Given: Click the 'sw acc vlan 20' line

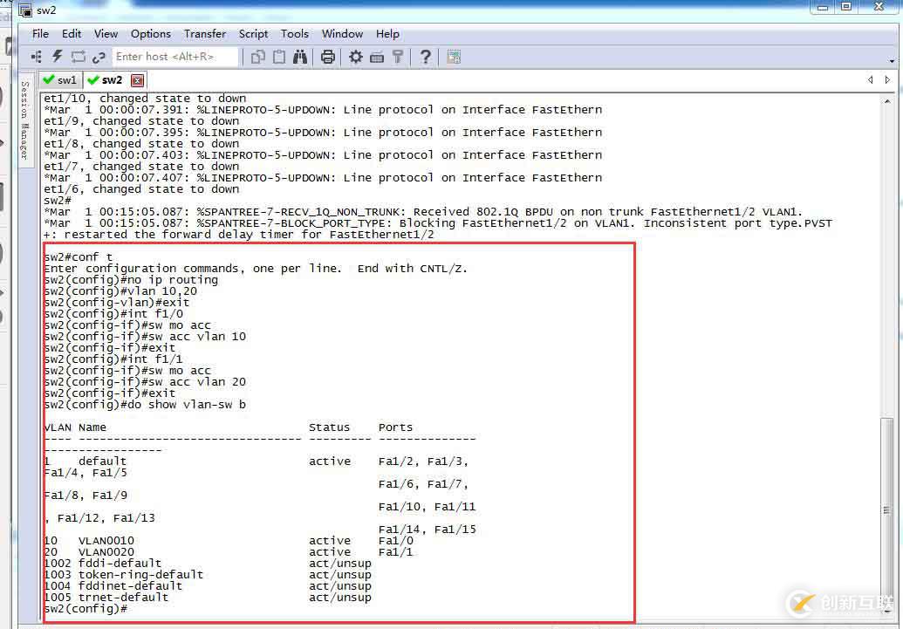Looking at the screenshot, I should 145,382.
